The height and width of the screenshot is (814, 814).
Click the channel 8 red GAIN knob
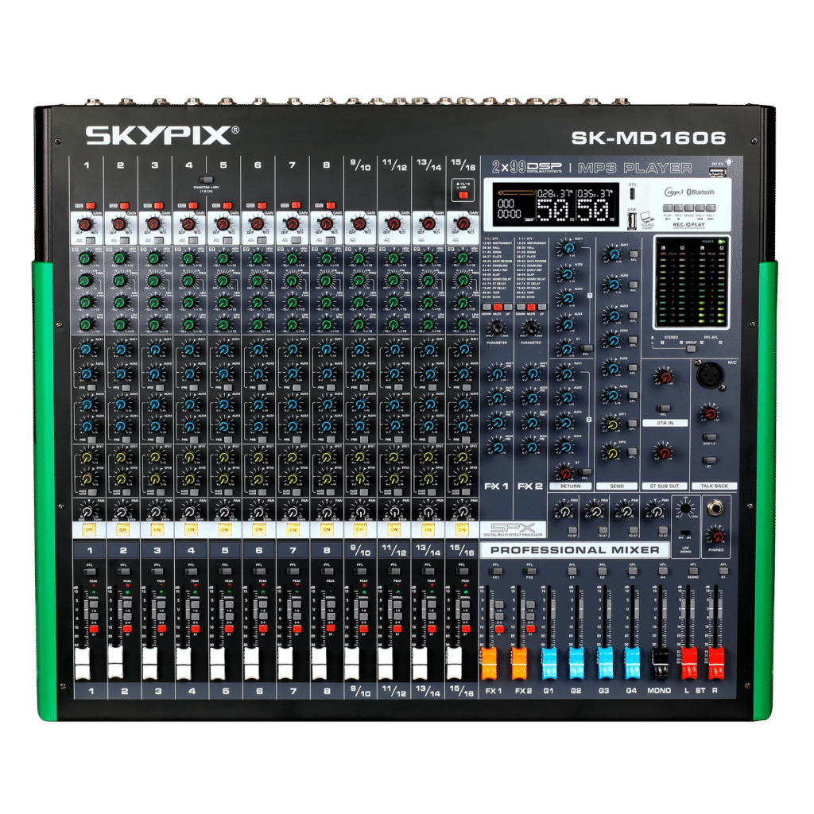pyautogui.click(x=326, y=225)
